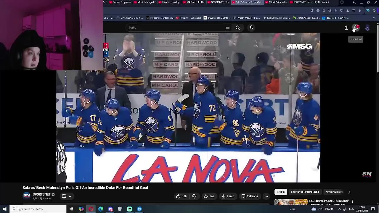Screen dimensions: 379x213
Task: Open the 'Tekstitä - Sub Suora' bookmark
Action: 189,18
